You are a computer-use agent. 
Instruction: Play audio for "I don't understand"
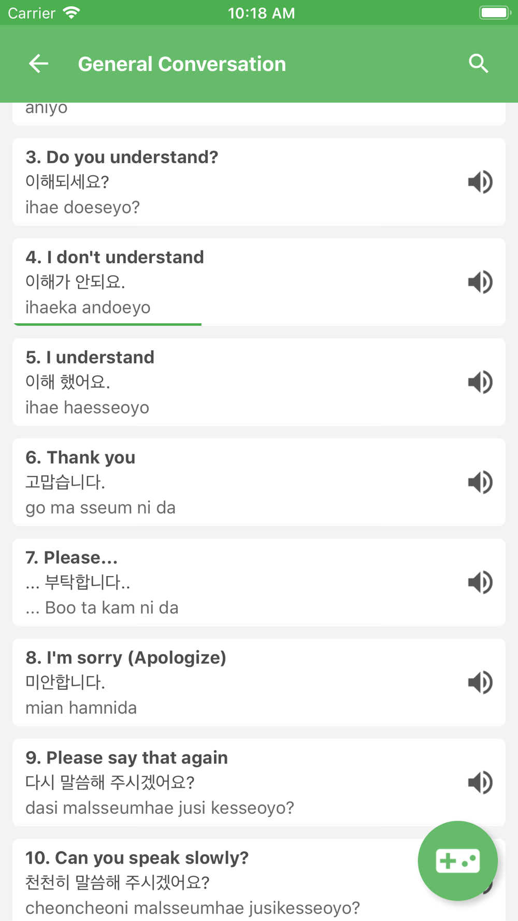point(480,282)
